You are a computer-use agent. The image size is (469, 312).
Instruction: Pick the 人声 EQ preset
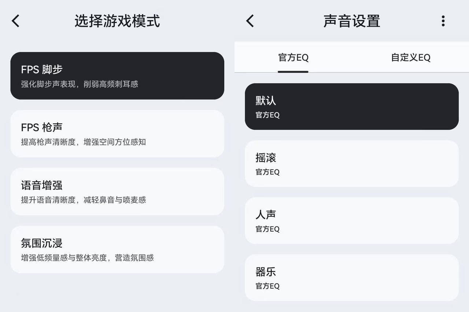[352, 221]
